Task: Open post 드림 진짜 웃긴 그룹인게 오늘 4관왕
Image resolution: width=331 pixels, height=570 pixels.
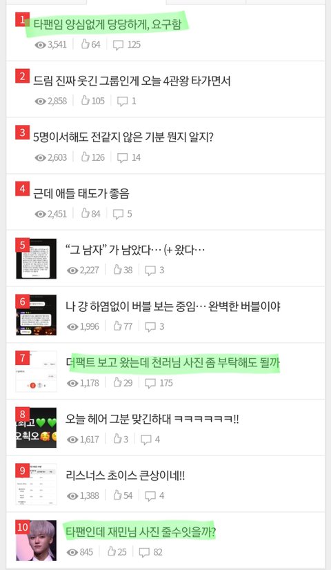Action: tap(132, 80)
